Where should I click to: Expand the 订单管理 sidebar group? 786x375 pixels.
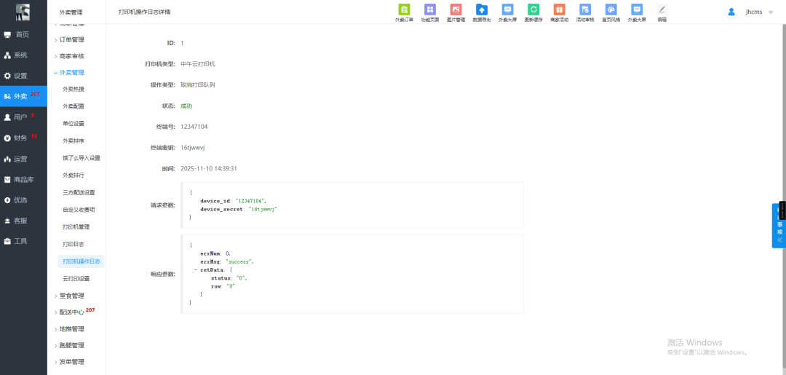pos(71,39)
